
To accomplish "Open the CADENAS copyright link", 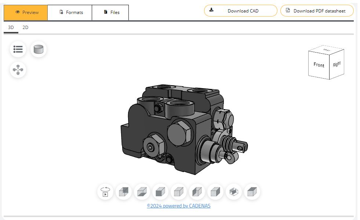I will (179, 206).
